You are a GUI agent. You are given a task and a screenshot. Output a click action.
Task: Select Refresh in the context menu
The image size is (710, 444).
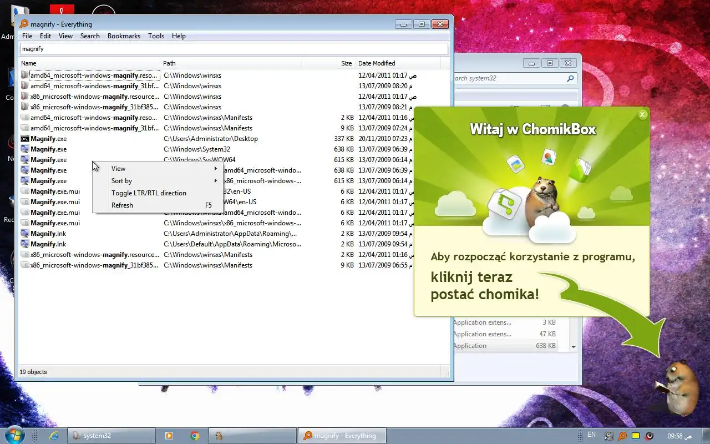click(158, 205)
